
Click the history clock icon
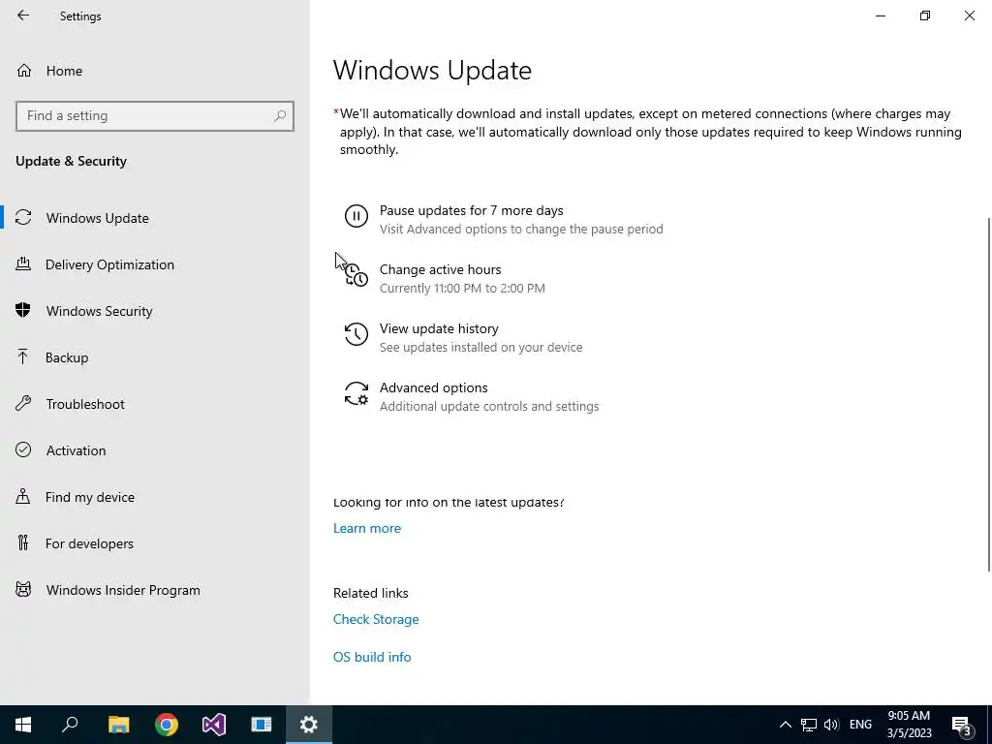pos(356,334)
